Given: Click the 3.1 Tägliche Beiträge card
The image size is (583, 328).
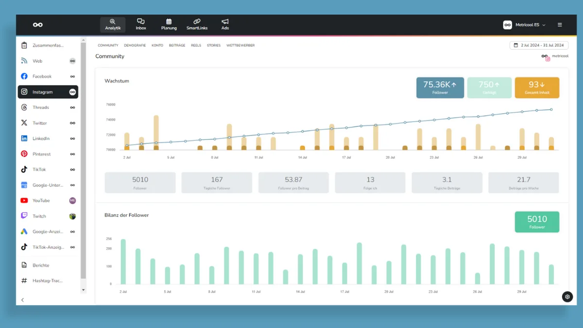Looking at the screenshot, I should [x=447, y=183].
